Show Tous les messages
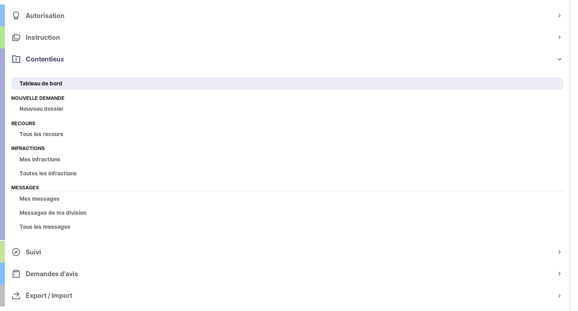Image resolution: width=578 pixels, height=311 pixels. point(45,227)
